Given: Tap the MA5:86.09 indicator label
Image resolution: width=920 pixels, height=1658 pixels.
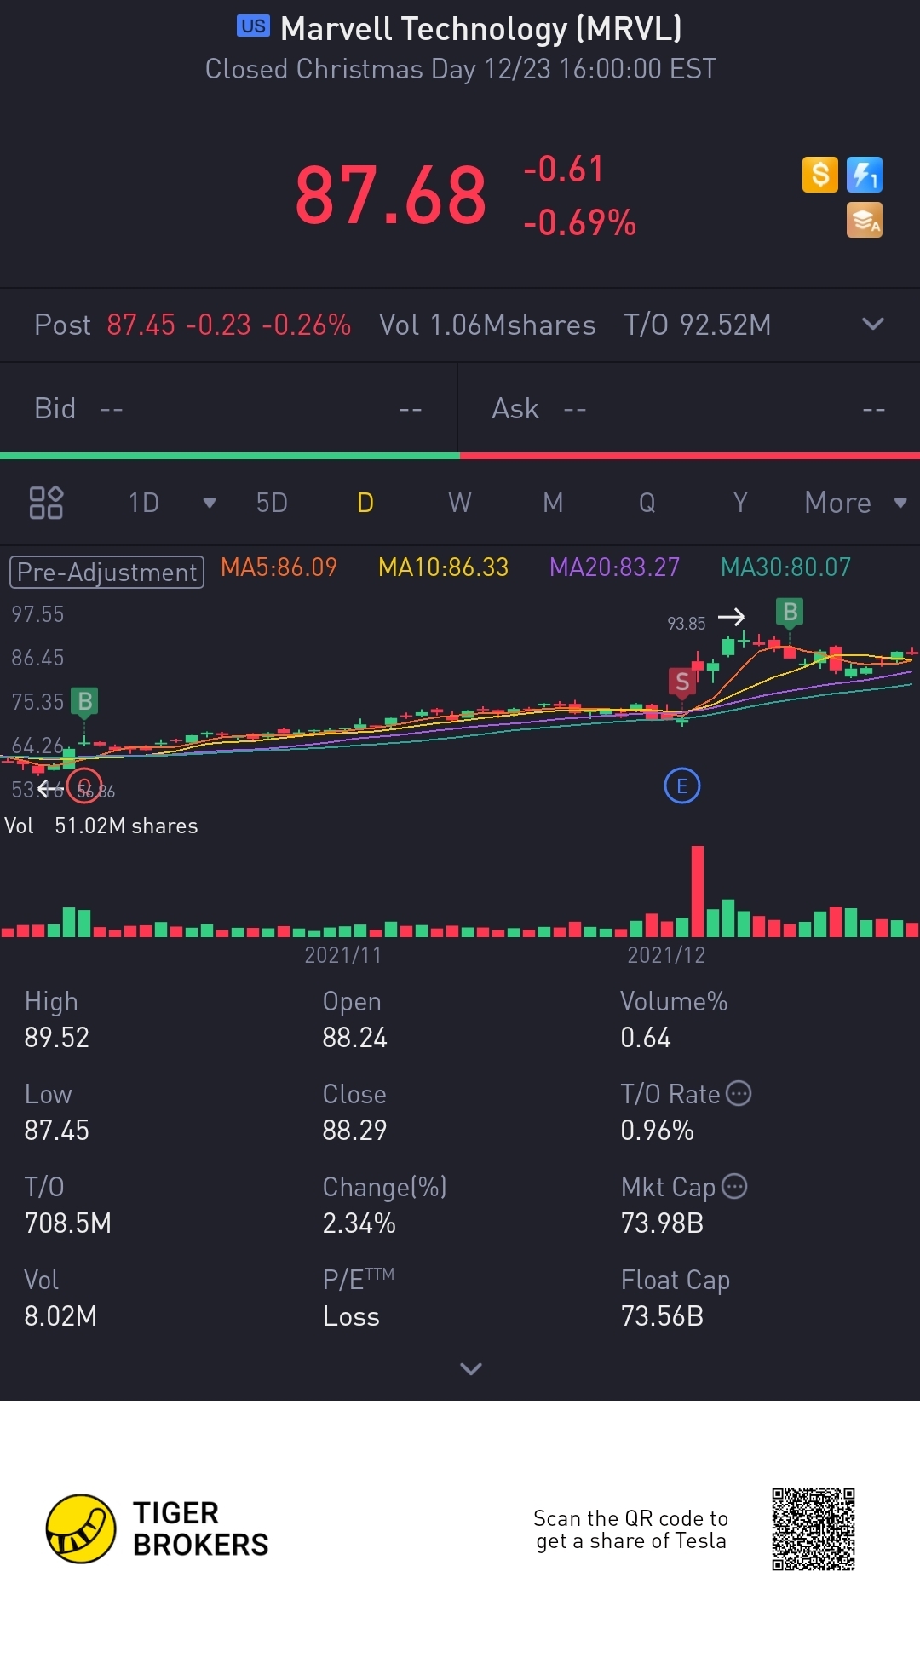Looking at the screenshot, I should [279, 567].
